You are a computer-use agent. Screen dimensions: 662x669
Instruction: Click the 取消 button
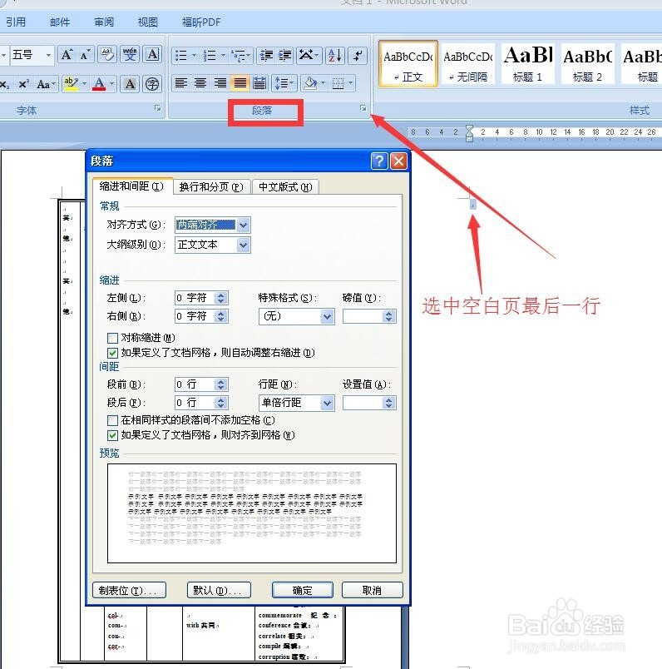tap(372, 591)
